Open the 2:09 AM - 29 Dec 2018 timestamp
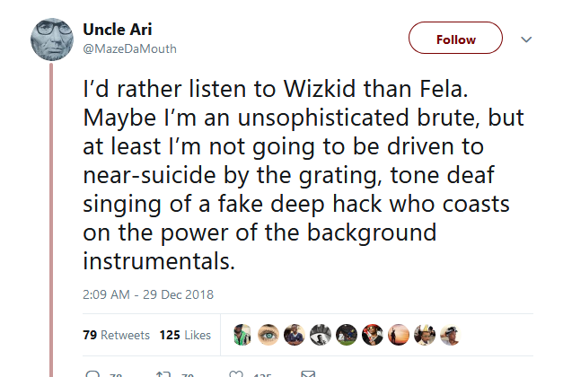 click(148, 294)
